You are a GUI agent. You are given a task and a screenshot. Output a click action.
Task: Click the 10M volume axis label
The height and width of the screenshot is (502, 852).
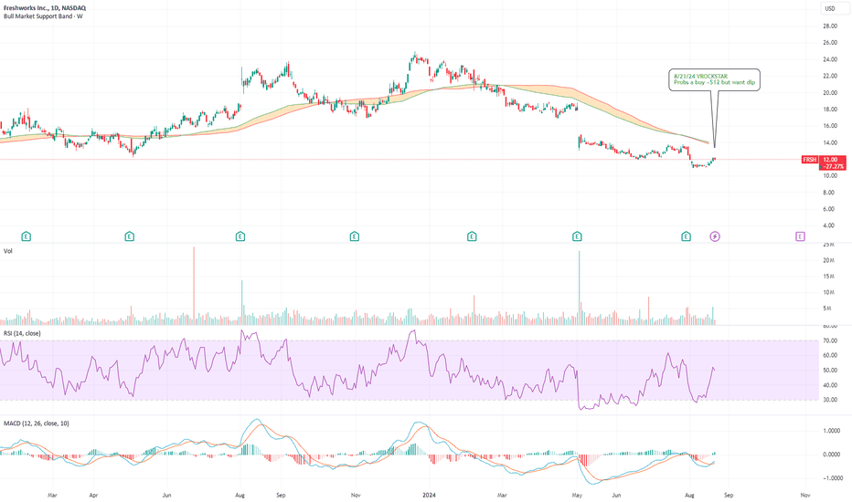click(x=828, y=292)
